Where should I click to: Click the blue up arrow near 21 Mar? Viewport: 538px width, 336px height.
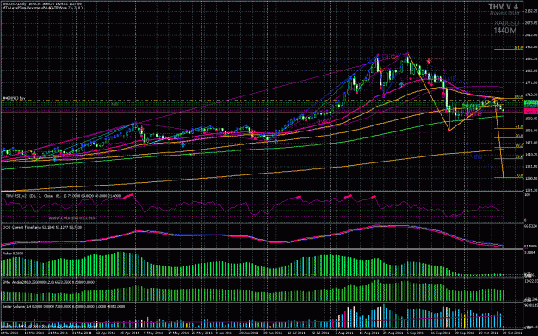(55, 159)
